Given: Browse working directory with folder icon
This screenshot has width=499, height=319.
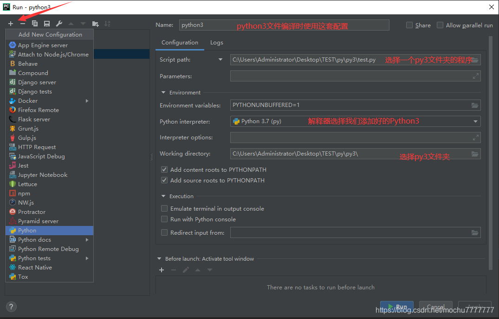Looking at the screenshot, I should 475,154.
